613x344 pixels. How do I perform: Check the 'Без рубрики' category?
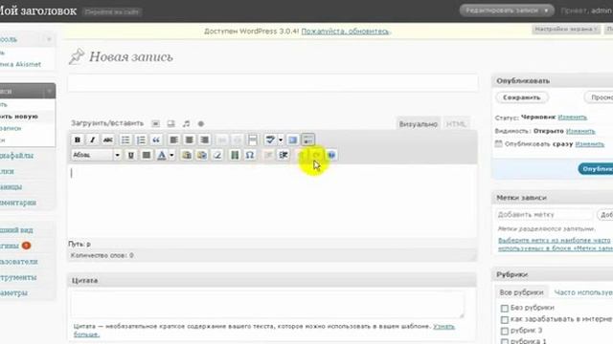pyautogui.click(x=505, y=308)
